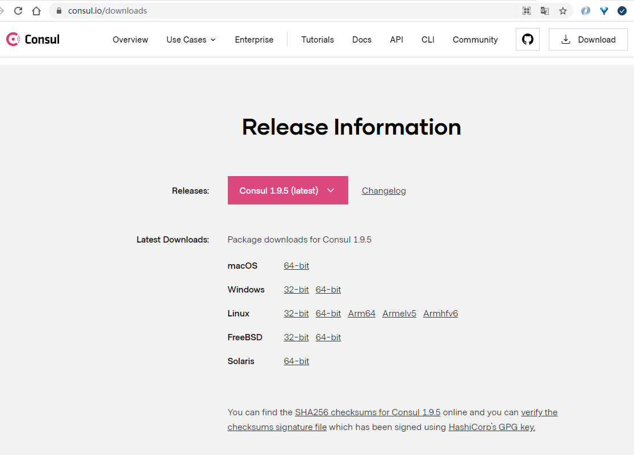Image resolution: width=634 pixels, height=455 pixels.
Task: Open HashiCorp's GPG key link
Action: coord(491,427)
